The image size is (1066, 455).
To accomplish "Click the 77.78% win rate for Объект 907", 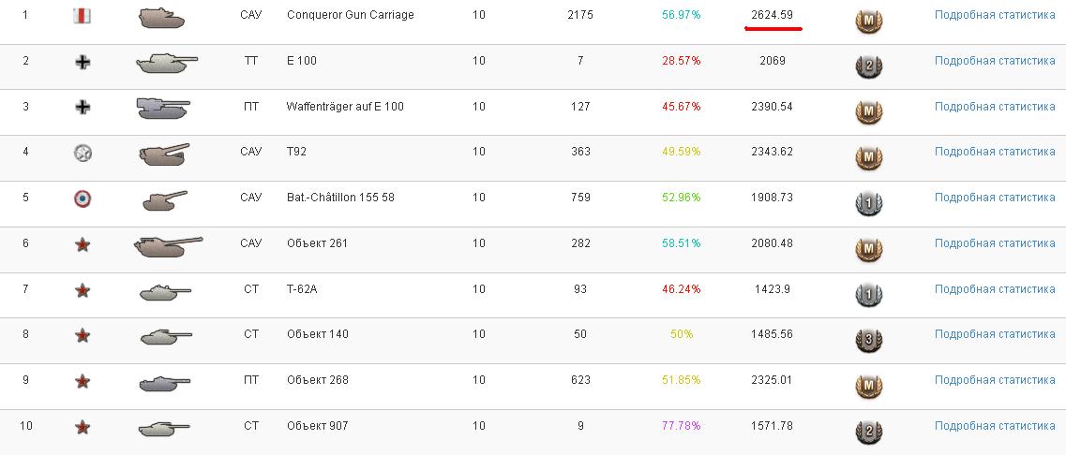I will coord(682,426).
